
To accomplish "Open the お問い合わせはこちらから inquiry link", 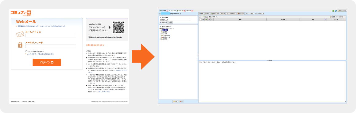I will point(95,45).
